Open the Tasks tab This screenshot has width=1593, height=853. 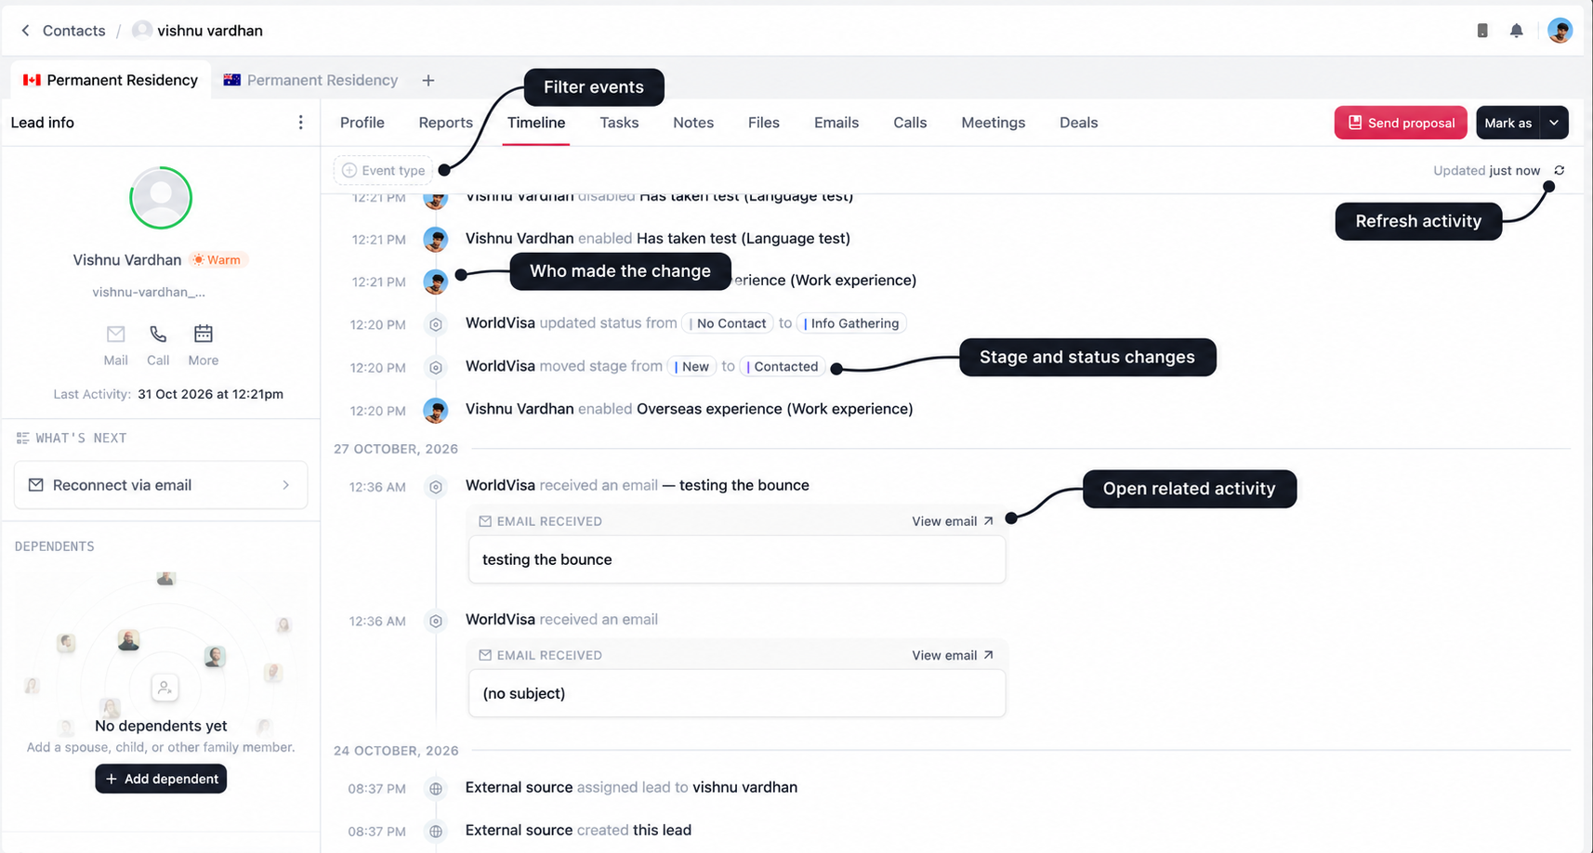pyautogui.click(x=619, y=123)
